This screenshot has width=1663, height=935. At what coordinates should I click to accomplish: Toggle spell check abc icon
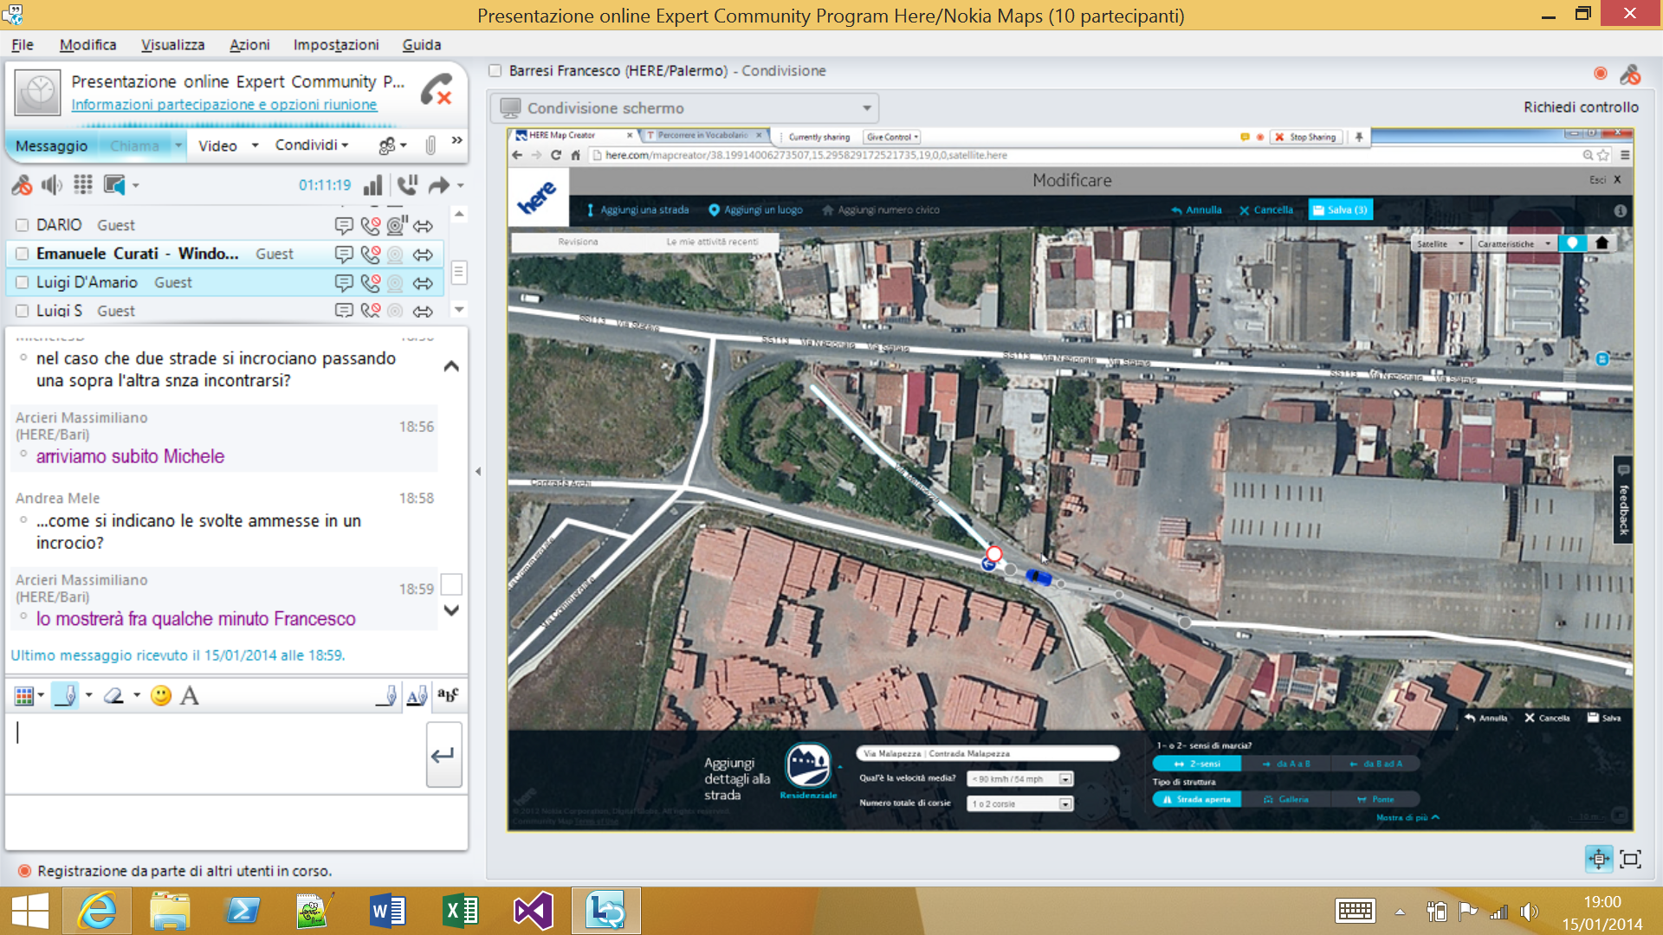point(448,695)
